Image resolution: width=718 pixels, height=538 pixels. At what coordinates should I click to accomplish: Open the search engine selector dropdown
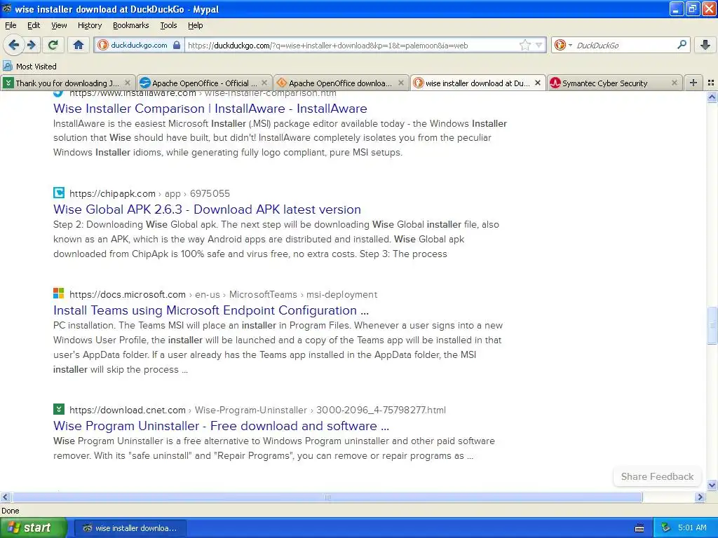pos(563,45)
